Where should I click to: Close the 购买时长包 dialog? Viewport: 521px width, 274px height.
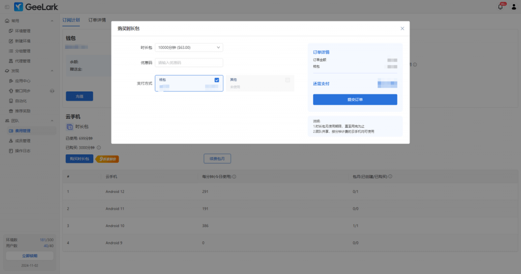click(402, 29)
